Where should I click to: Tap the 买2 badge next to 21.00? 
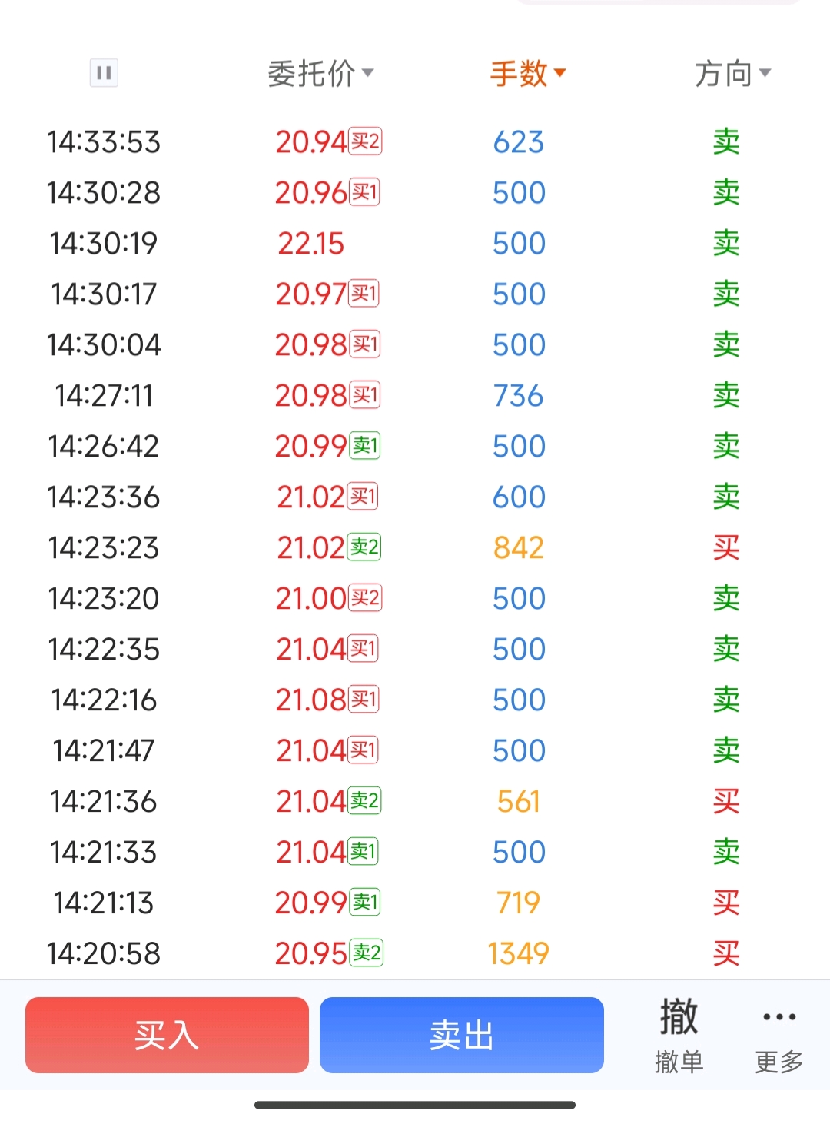366,598
